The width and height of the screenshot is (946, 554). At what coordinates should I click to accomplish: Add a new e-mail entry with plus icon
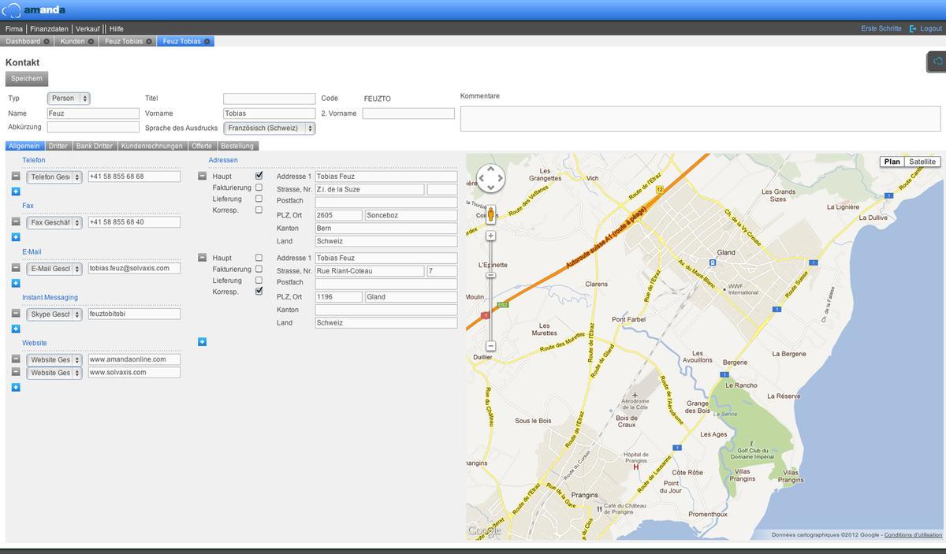click(16, 283)
